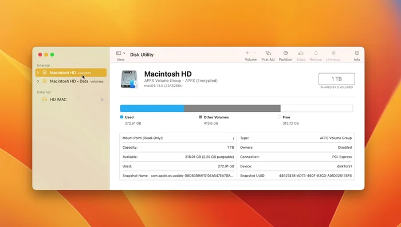Click the blue Used legend swatch
401x227 pixels.
(121, 117)
